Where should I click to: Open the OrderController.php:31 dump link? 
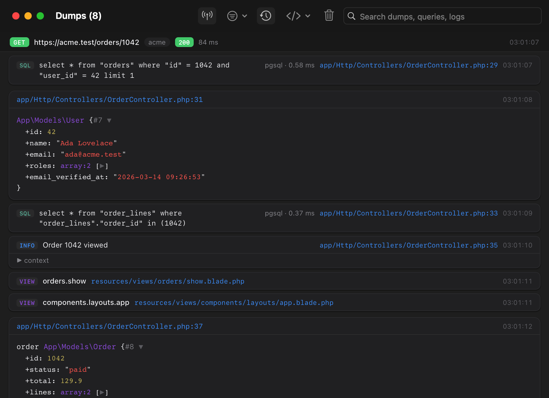[x=110, y=100]
